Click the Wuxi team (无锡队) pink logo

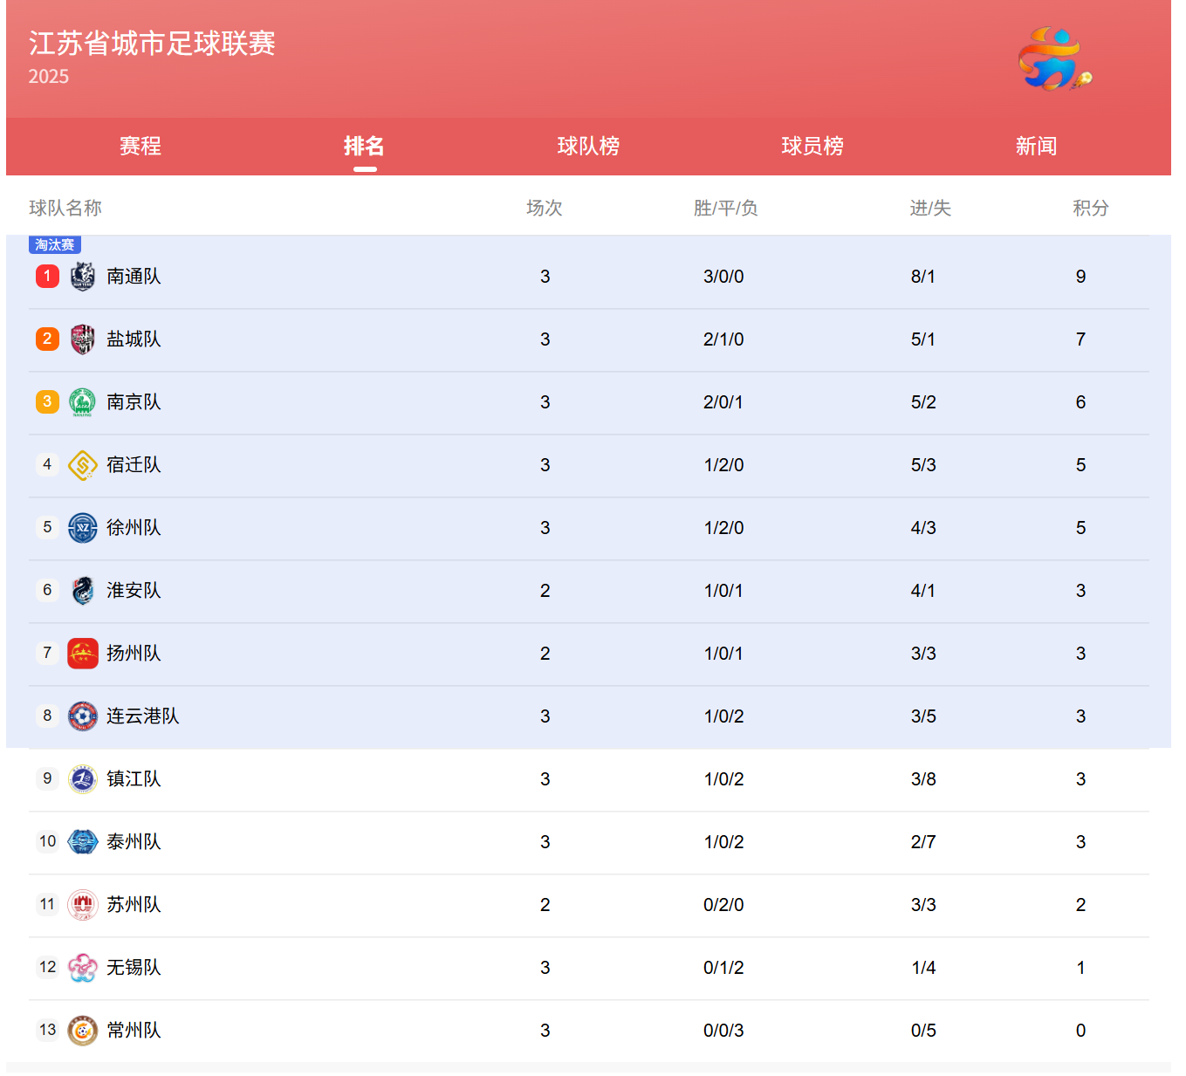click(x=82, y=968)
